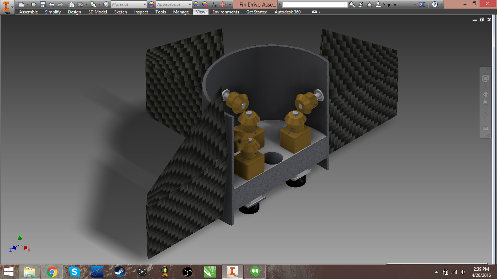Create a new file from the toolbar

[x=21, y=4]
